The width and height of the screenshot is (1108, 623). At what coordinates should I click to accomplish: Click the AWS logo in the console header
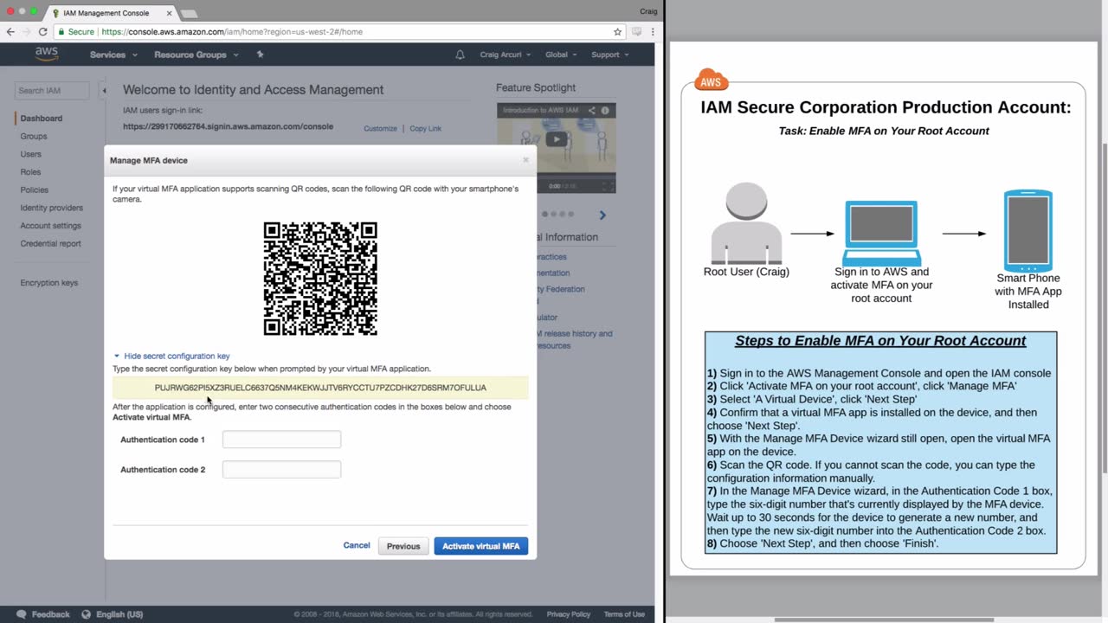(x=47, y=55)
